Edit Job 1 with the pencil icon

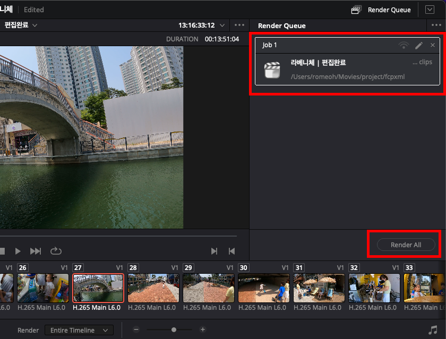419,45
